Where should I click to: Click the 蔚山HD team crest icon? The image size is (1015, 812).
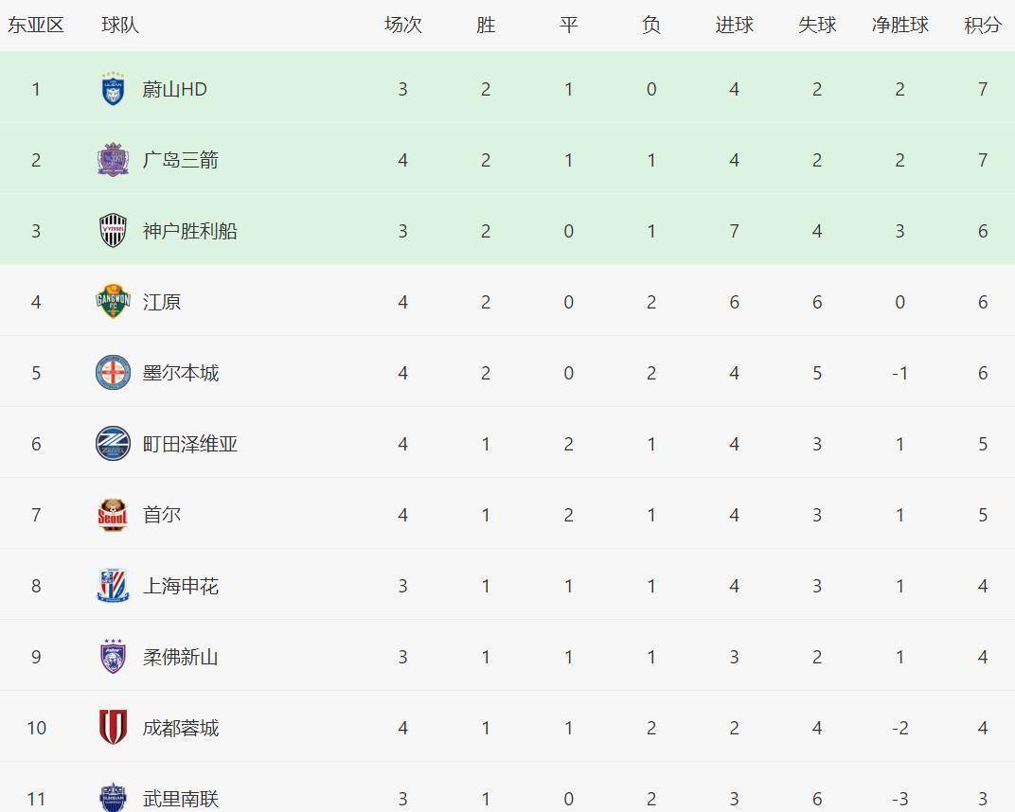(x=113, y=89)
